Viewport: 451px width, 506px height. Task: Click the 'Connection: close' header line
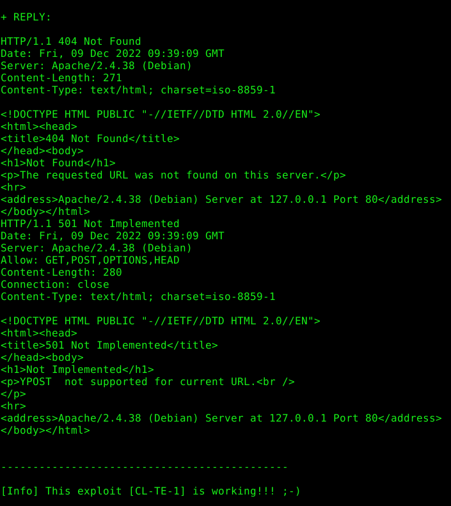coord(55,285)
